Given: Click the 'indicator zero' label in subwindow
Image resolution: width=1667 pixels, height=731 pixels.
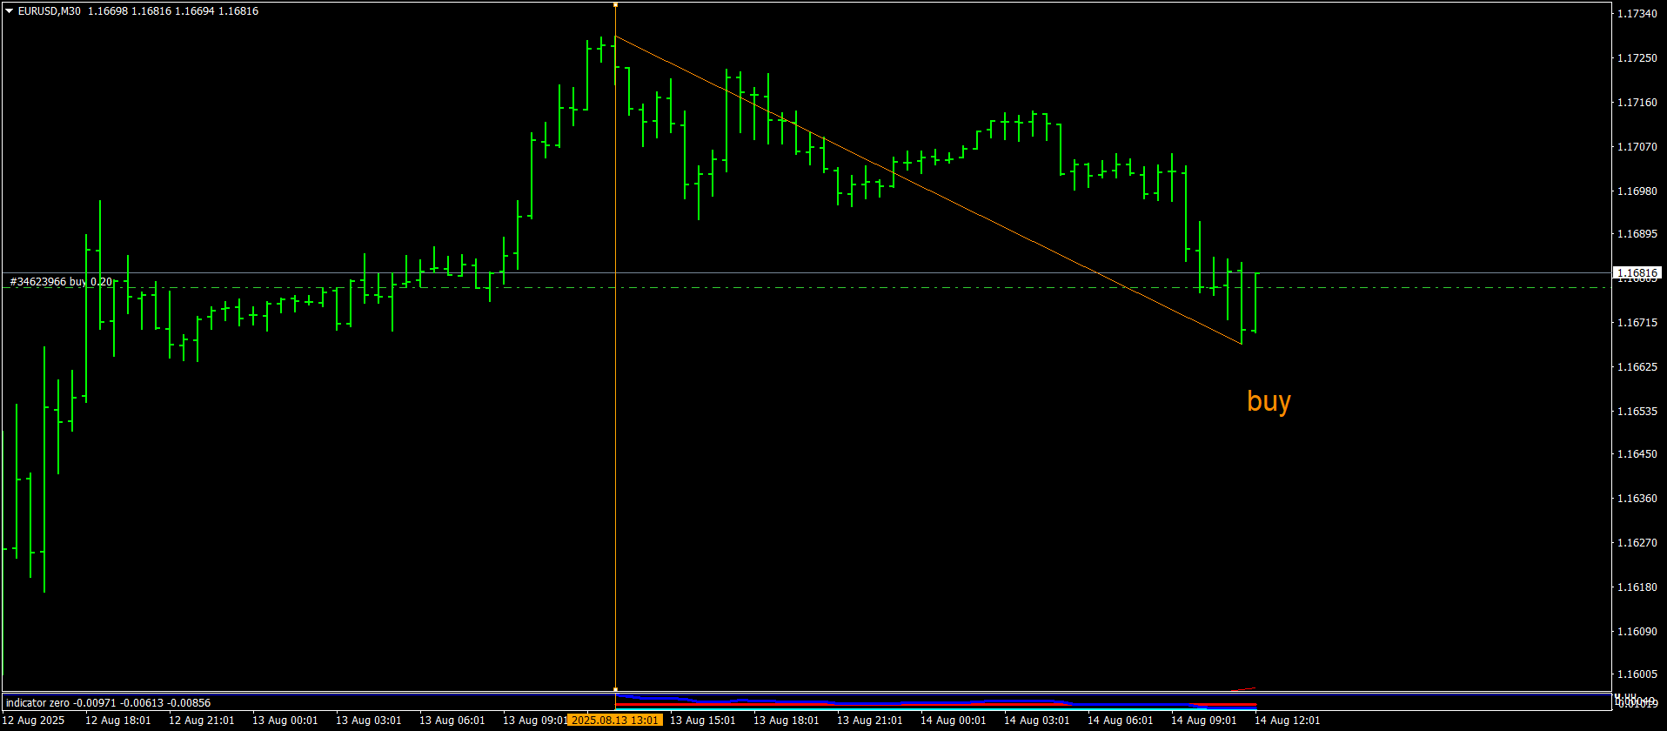Looking at the screenshot, I should click(37, 703).
